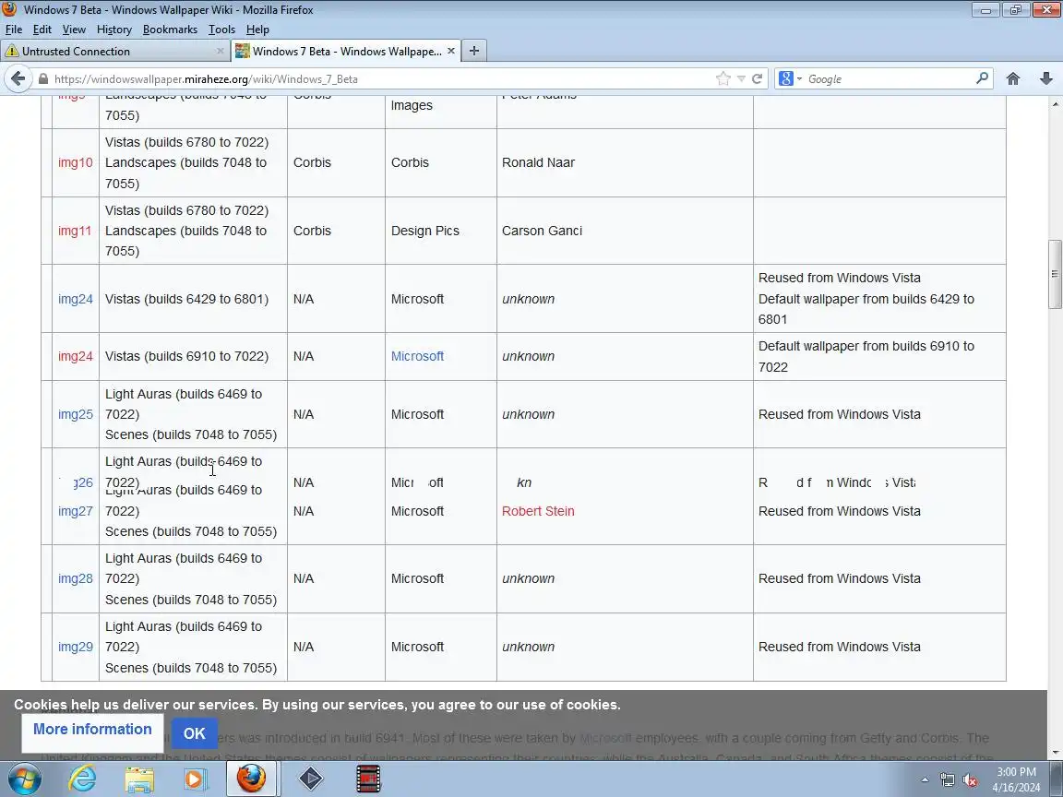Screen dimensions: 1063x797
Task: Click the address bar URL field
Action: click(x=379, y=78)
